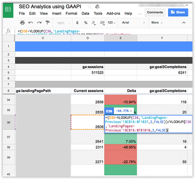Format as percent
Viewport: 195px width, 179px height.
click(x=86, y=23)
